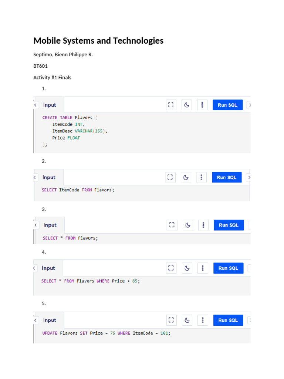The height and width of the screenshot is (379, 284).
Task: Click 'UPDATE Flavors SET Price' code line
Action: [x=106, y=333]
